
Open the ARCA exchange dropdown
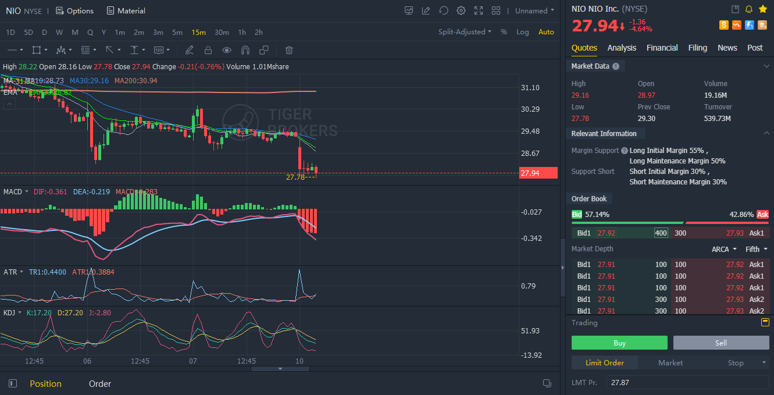pyautogui.click(x=724, y=249)
